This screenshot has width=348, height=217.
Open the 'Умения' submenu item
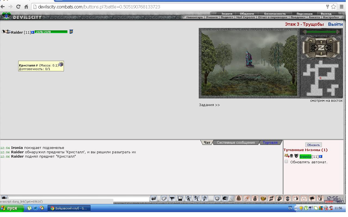pyautogui.click(x=212, y=17)
